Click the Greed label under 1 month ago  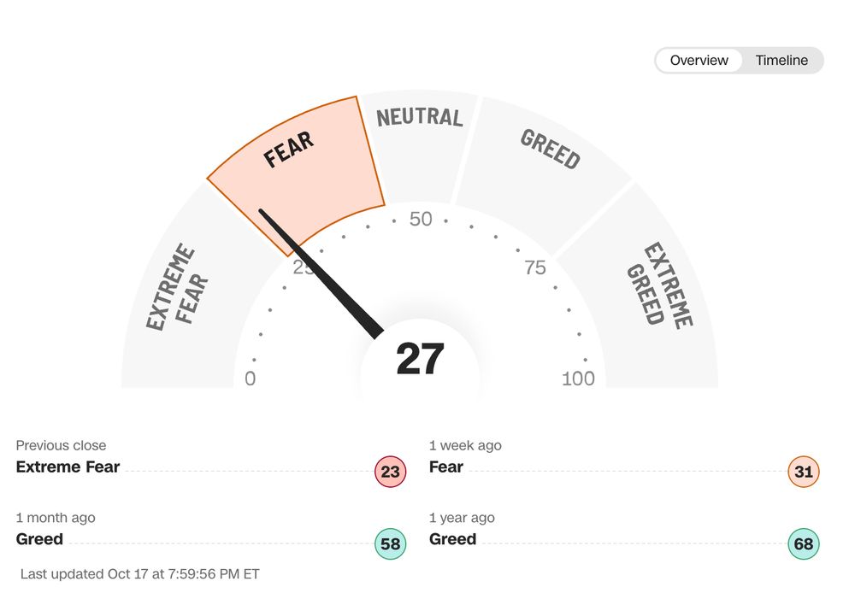[x=39, y=539]
